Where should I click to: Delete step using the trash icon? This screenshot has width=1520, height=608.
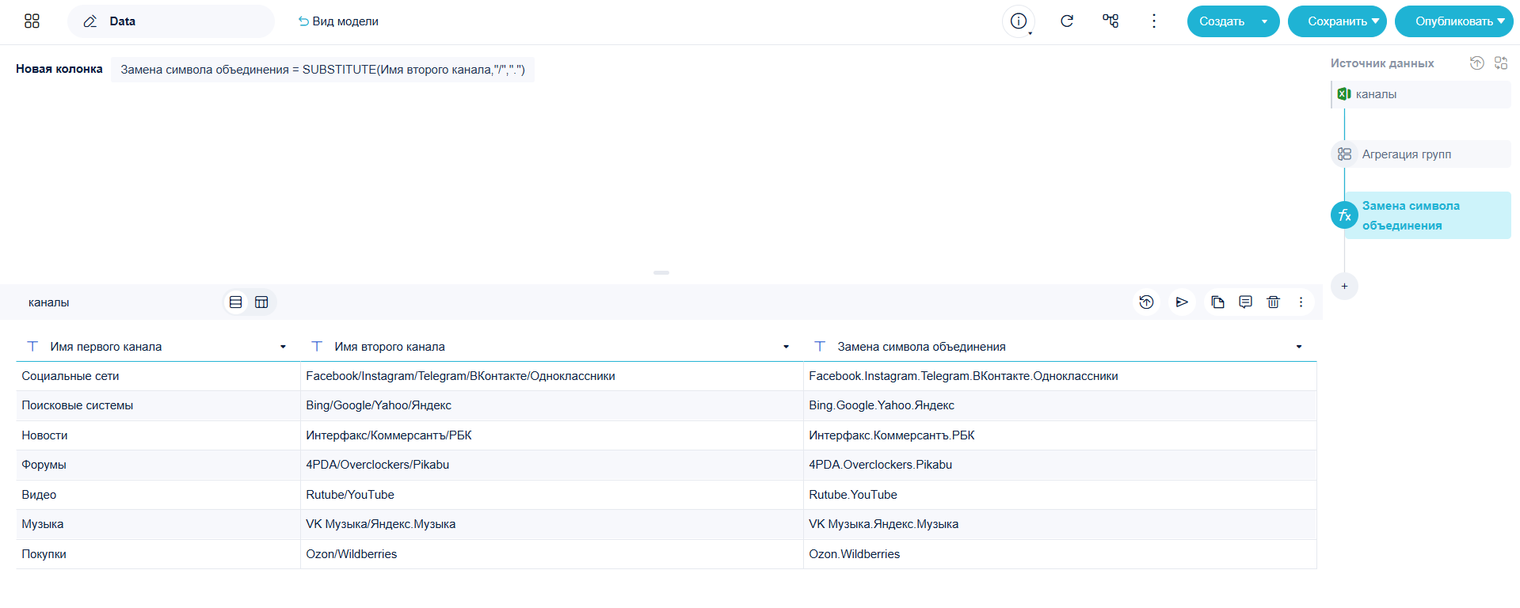pos(1273,302)
